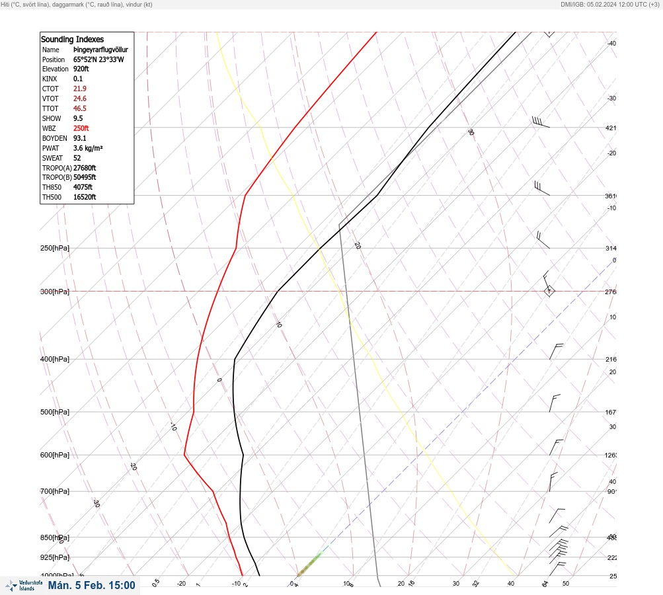
Task: Click the wind barb at 500 hPa
Action: click(x=555, y=403)
